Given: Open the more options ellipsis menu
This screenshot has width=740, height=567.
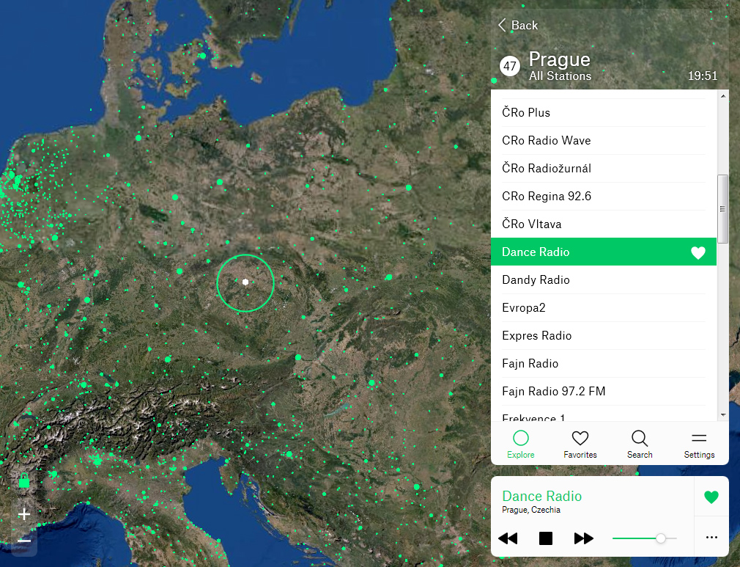Looking at the screenshot, I should pyautogui.click(x=711, y=537).
